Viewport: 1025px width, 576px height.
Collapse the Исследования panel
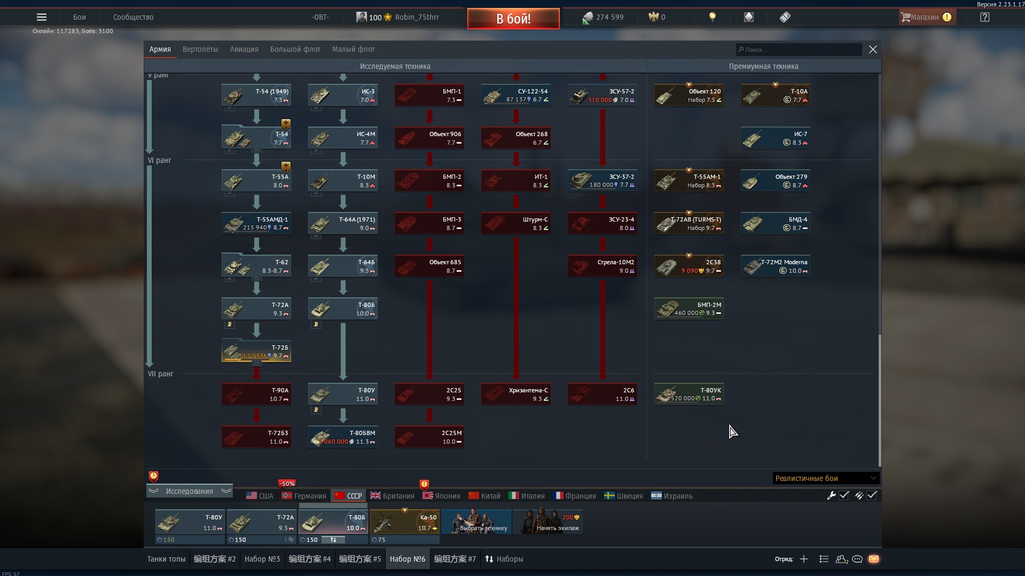point(189,491)
